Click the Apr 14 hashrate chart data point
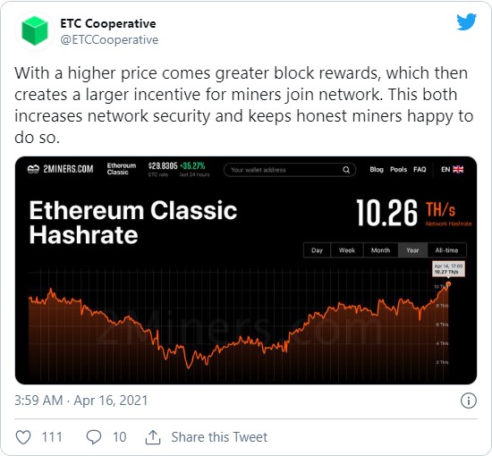The image size is (492, 456). (x=448, y=283)
